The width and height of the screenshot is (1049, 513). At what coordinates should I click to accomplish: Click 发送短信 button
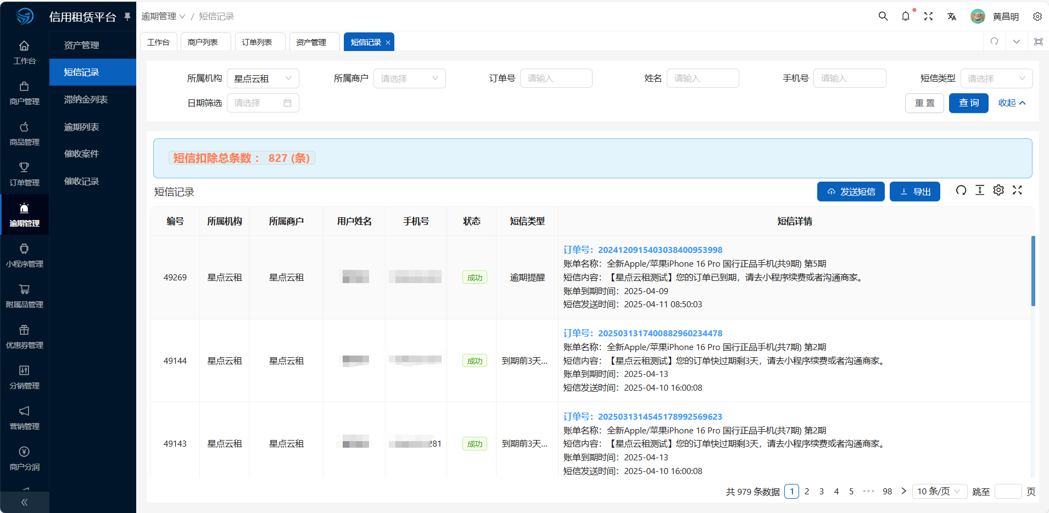(851, 191)
